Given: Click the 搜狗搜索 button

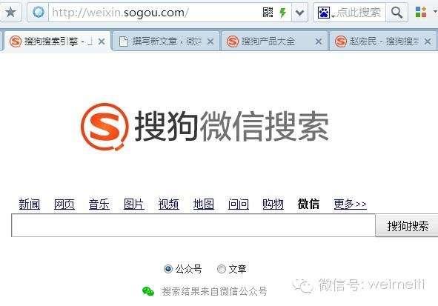Looking at the screenshot, I should coord(408,225).
